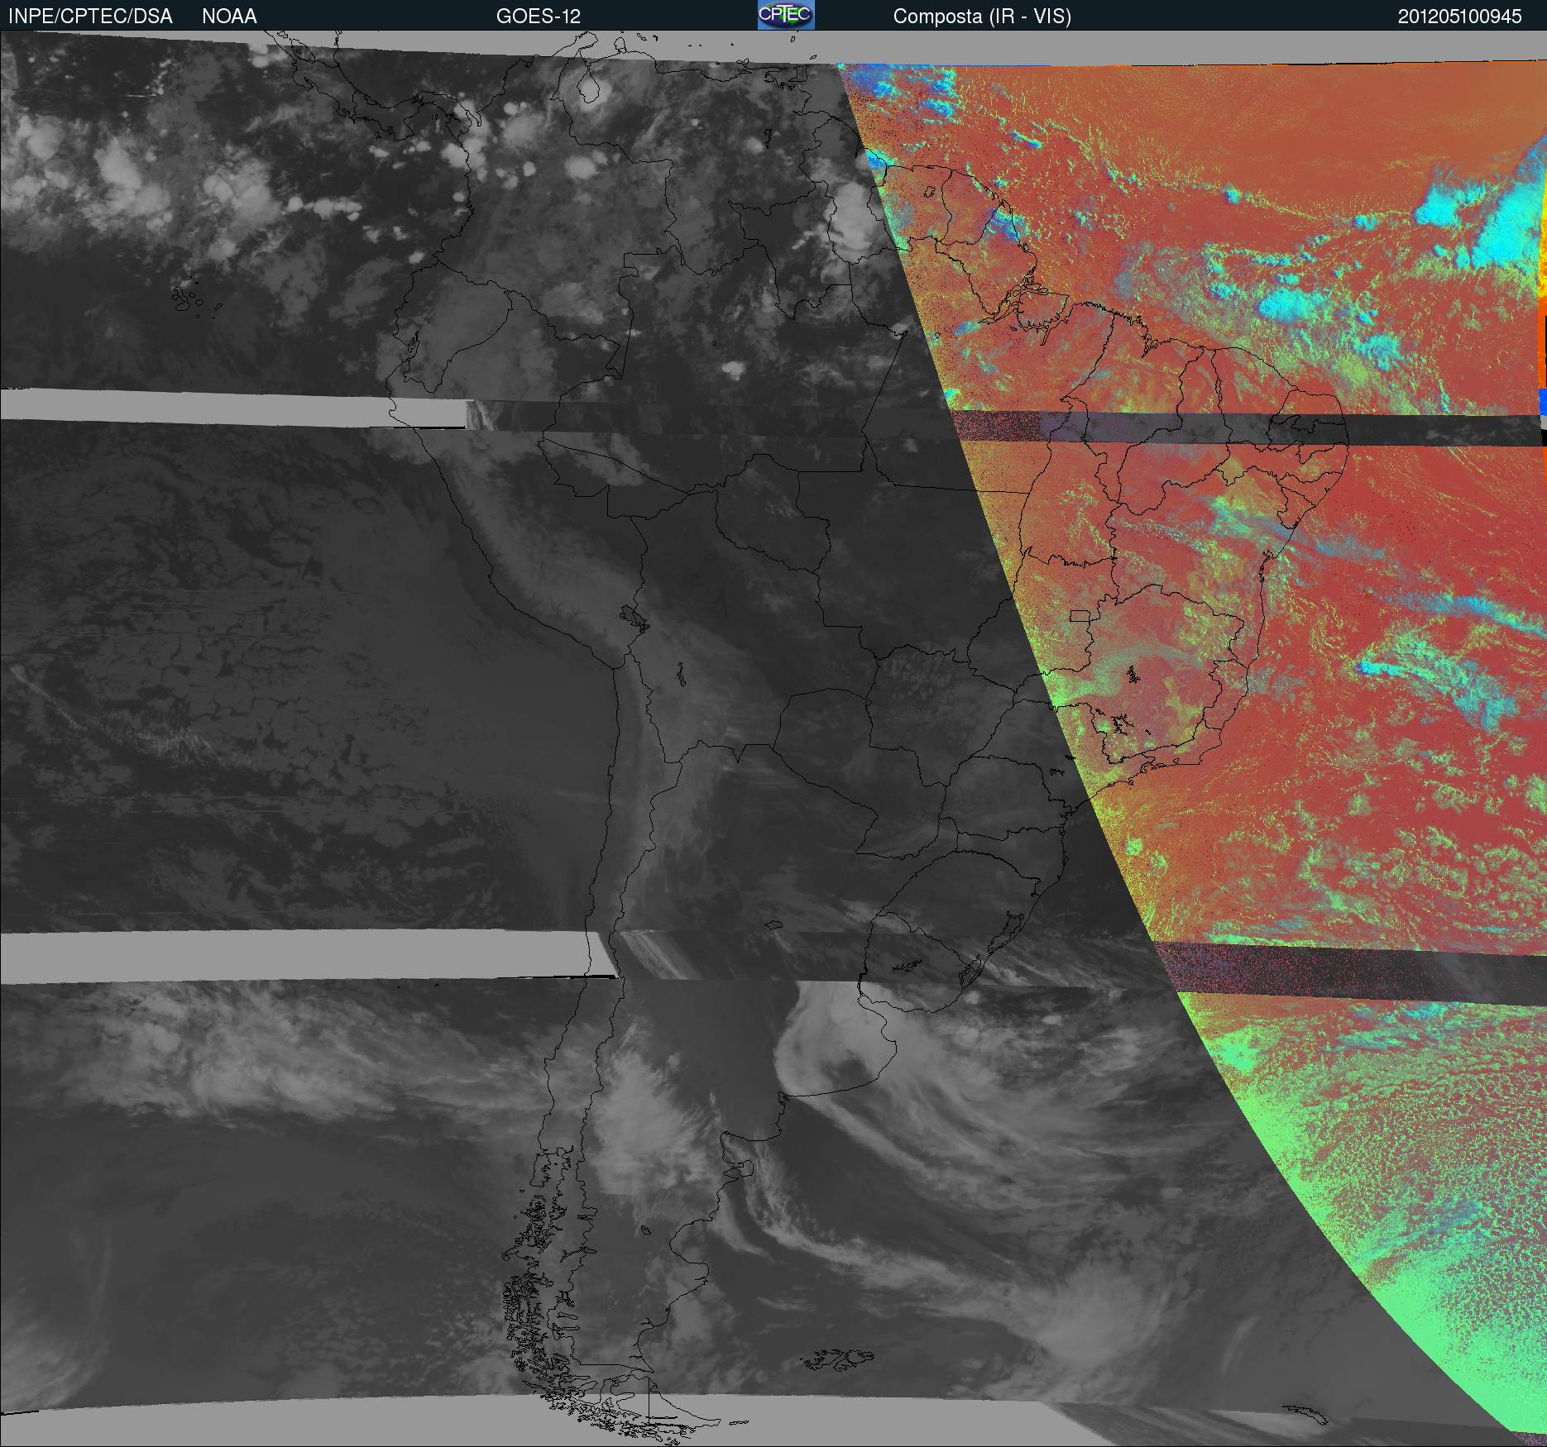This screenshot has width=1547, height=1447.
Task: Click the CPTEC logo in the header
Action: [x=786, y=15]
